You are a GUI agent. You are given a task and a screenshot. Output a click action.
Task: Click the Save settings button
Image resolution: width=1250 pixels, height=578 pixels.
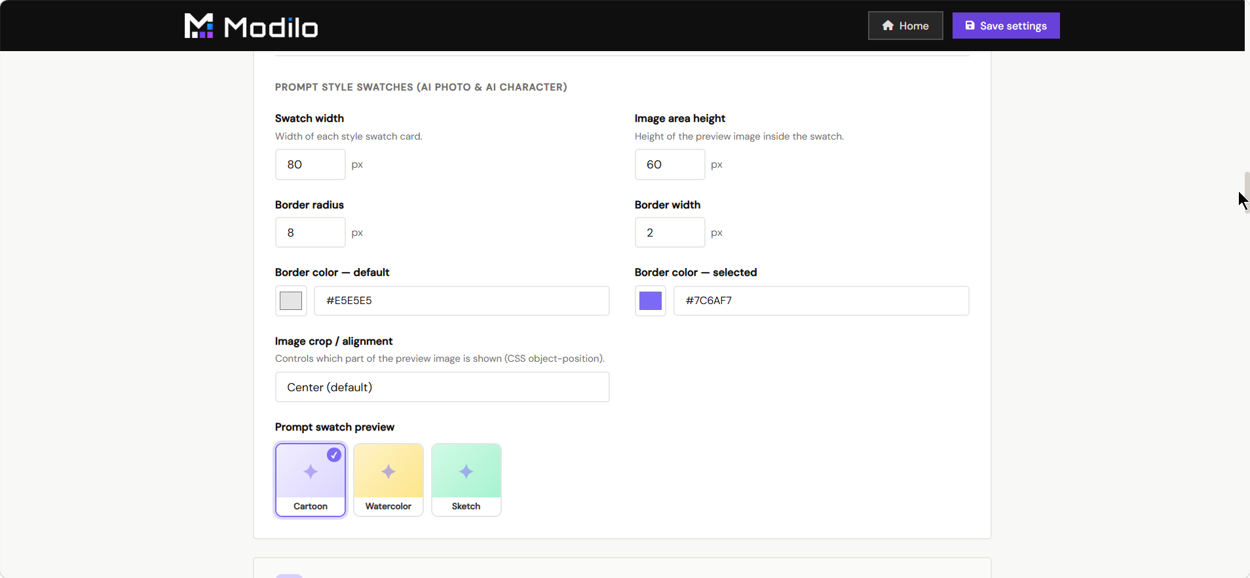(x=1006, y=26)
